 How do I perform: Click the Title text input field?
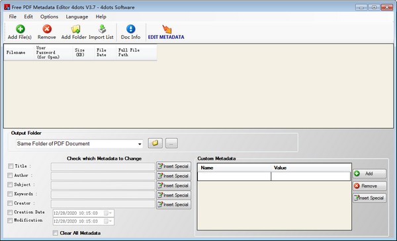(x=103, y=166)
